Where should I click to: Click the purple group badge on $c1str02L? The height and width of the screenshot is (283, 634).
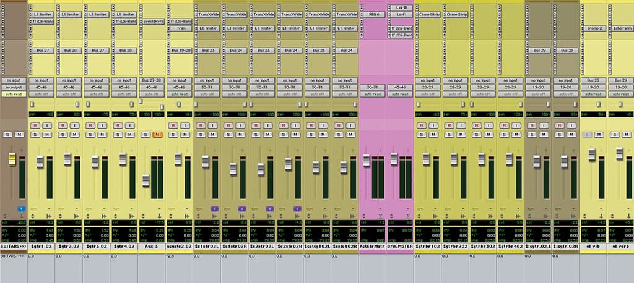coord(214,209)
